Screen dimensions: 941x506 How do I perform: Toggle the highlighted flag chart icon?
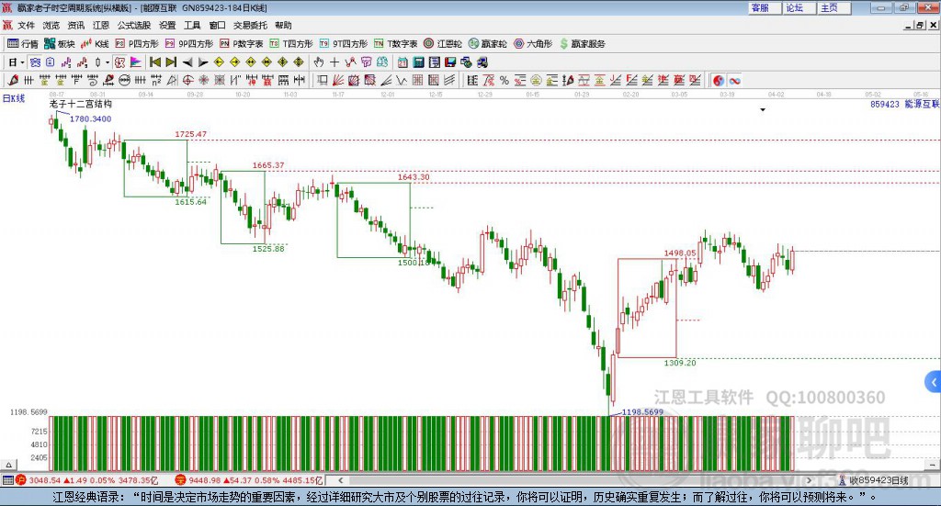tap(136, 62)
